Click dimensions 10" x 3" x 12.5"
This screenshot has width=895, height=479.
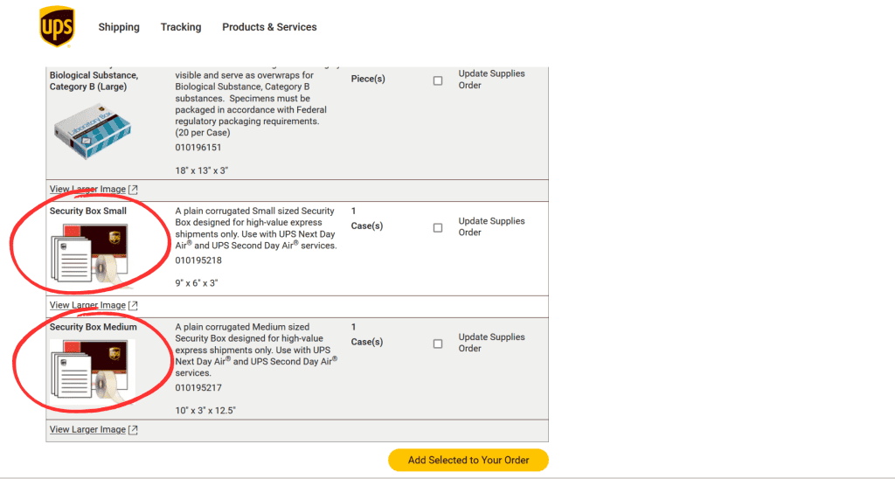pos(205,410)
